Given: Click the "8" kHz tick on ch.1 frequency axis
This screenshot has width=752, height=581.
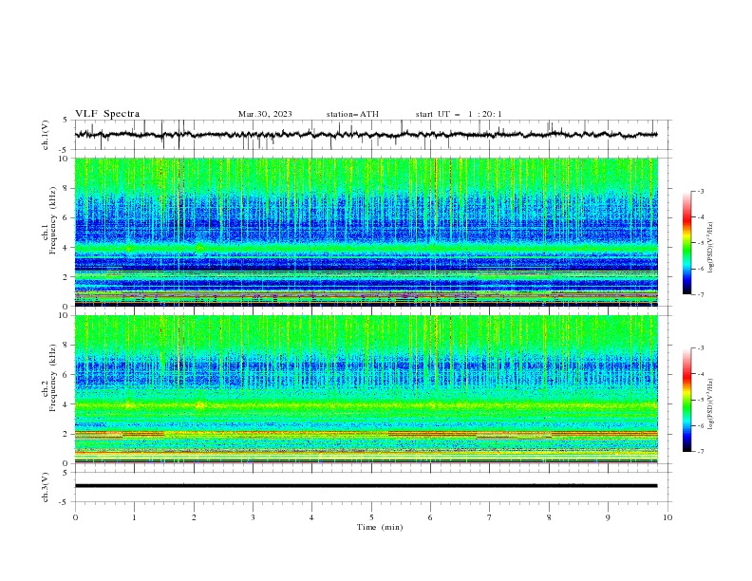Looking at the screenshot, I should (x=66, y=188).
